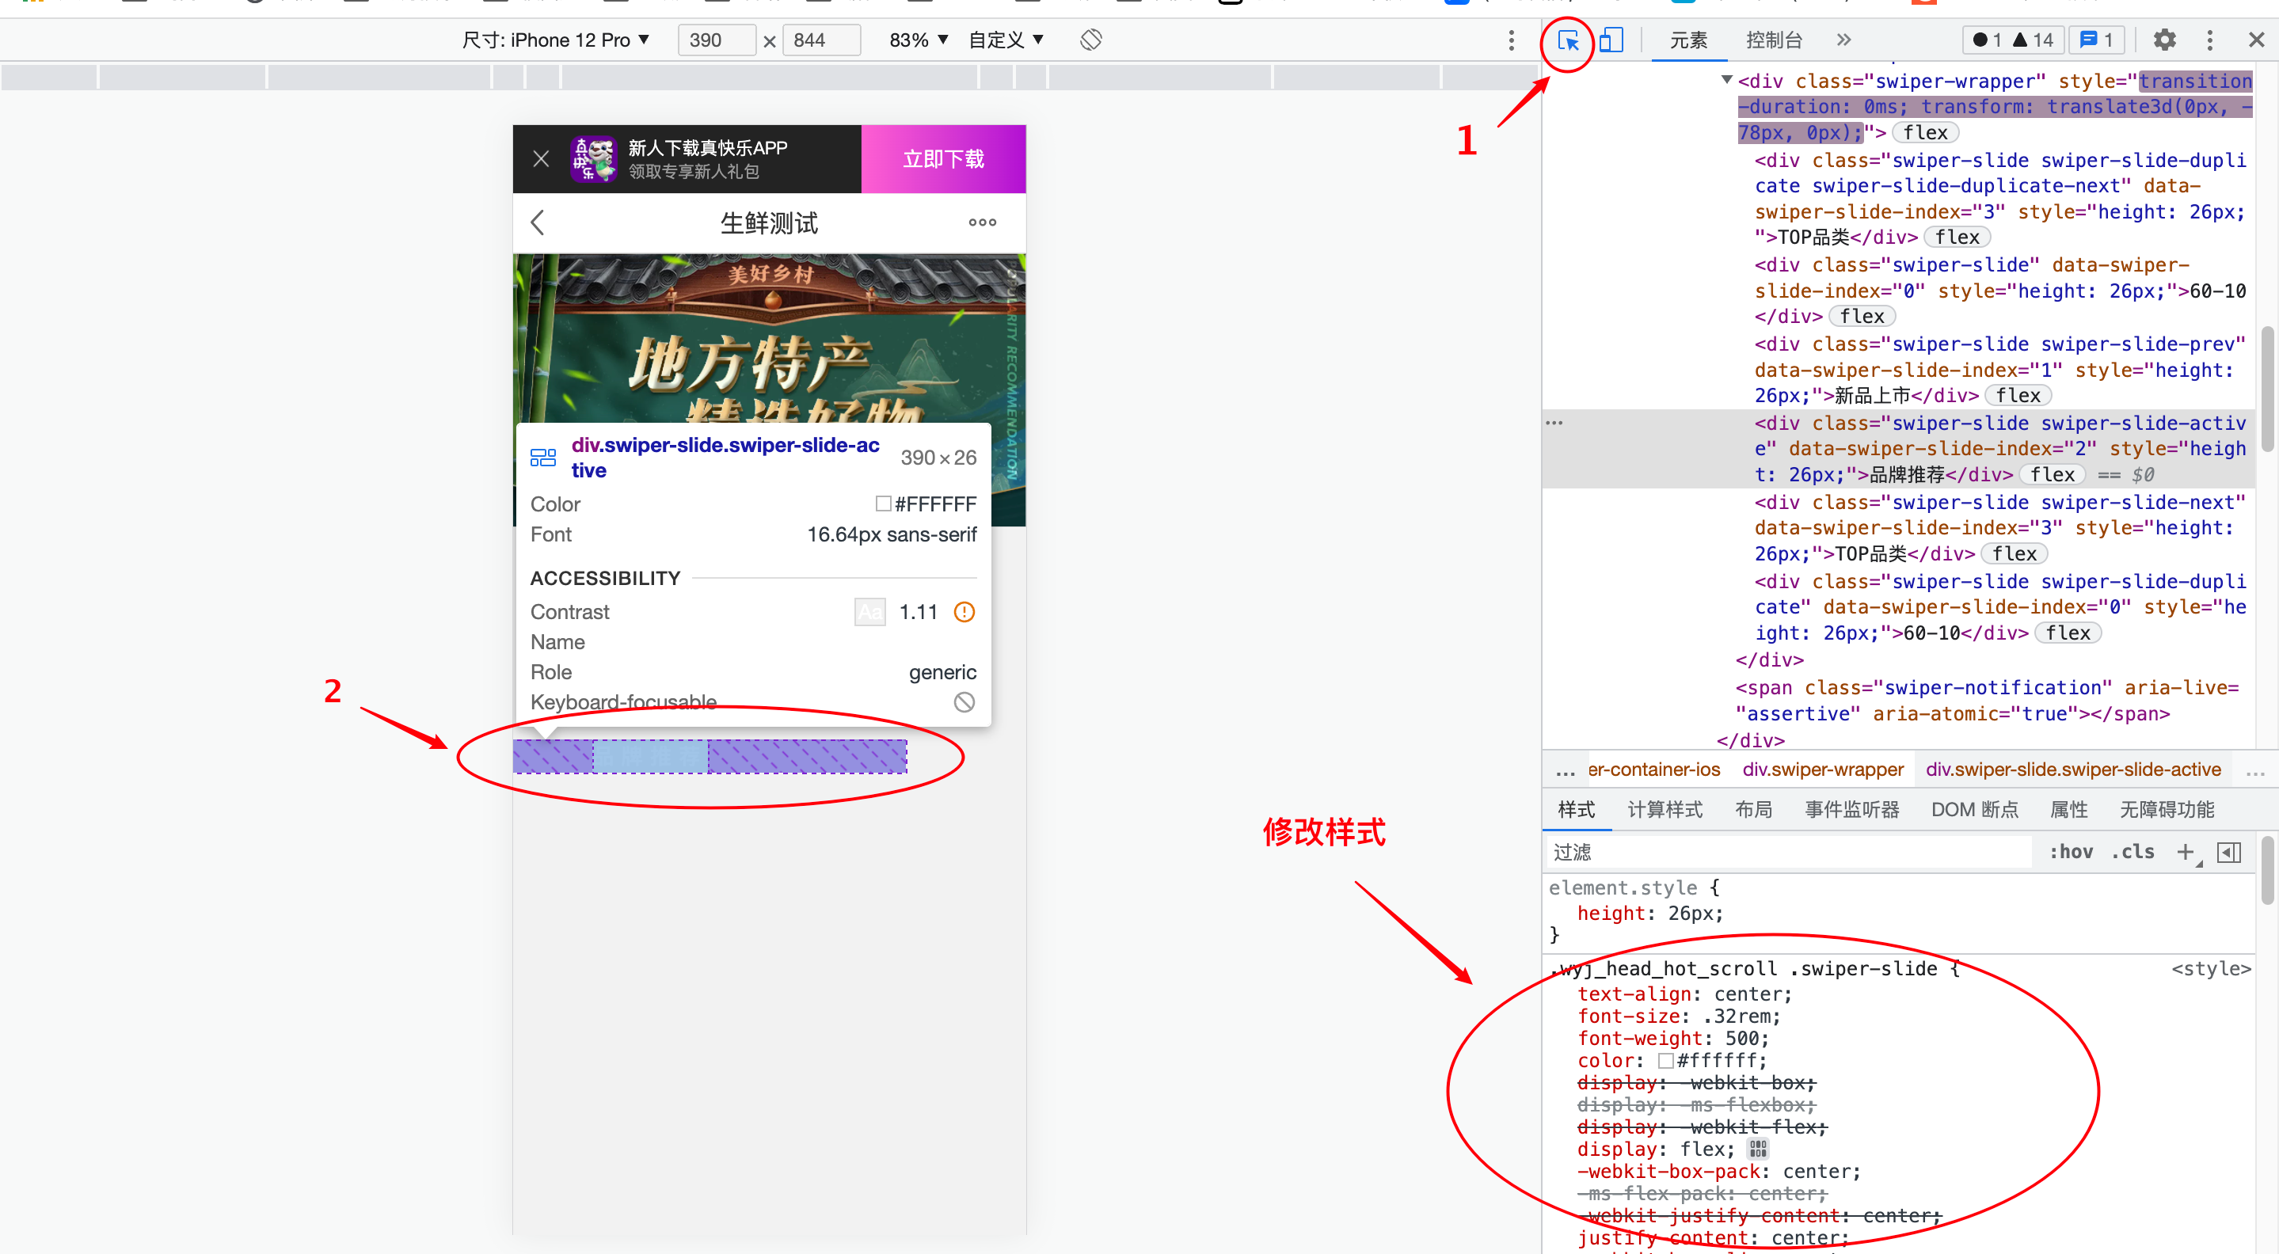Add new style rule plus button
Screen dimensions: 2279x1254
coord(2186,852)
